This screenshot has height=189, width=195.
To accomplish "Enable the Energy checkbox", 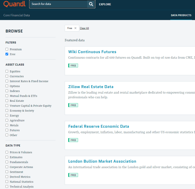I will point(7,115).
